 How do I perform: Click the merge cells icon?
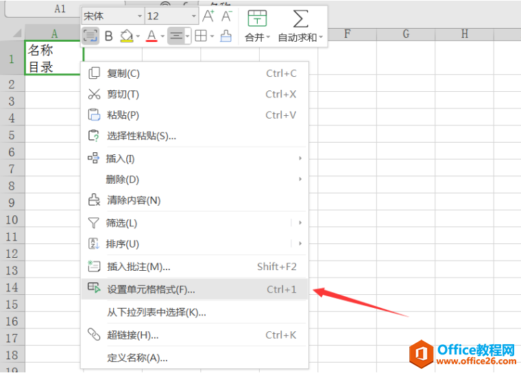pos(257,19)
